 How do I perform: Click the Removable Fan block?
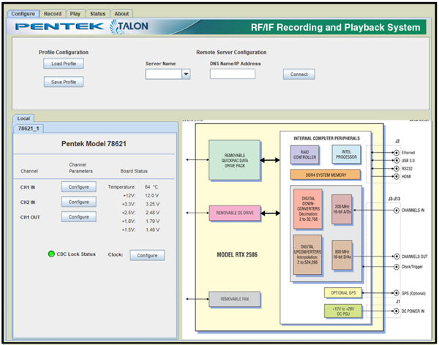(234, 299)
